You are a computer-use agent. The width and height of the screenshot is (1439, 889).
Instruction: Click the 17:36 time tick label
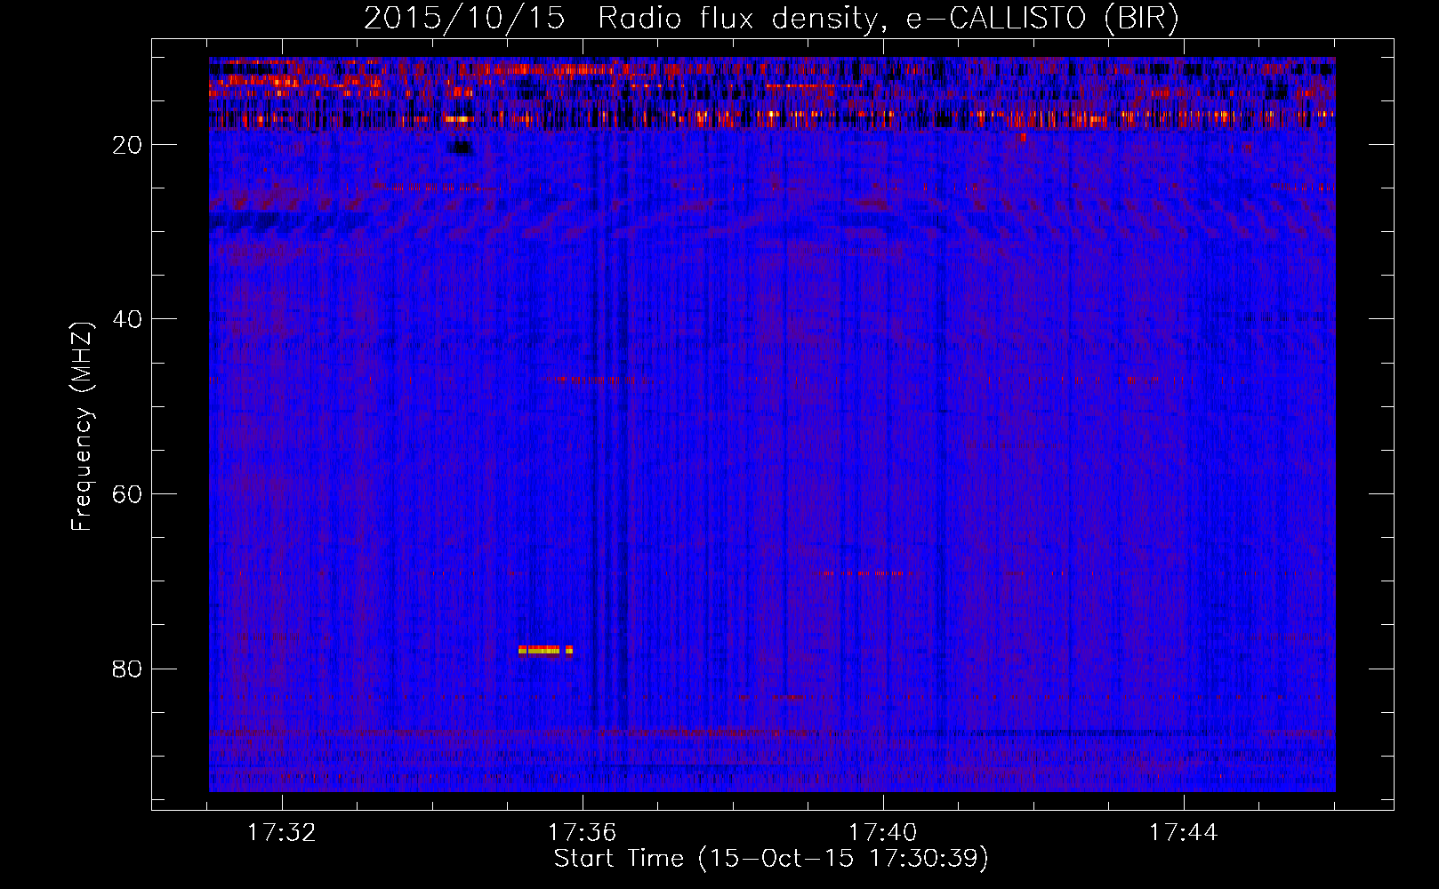583,833
